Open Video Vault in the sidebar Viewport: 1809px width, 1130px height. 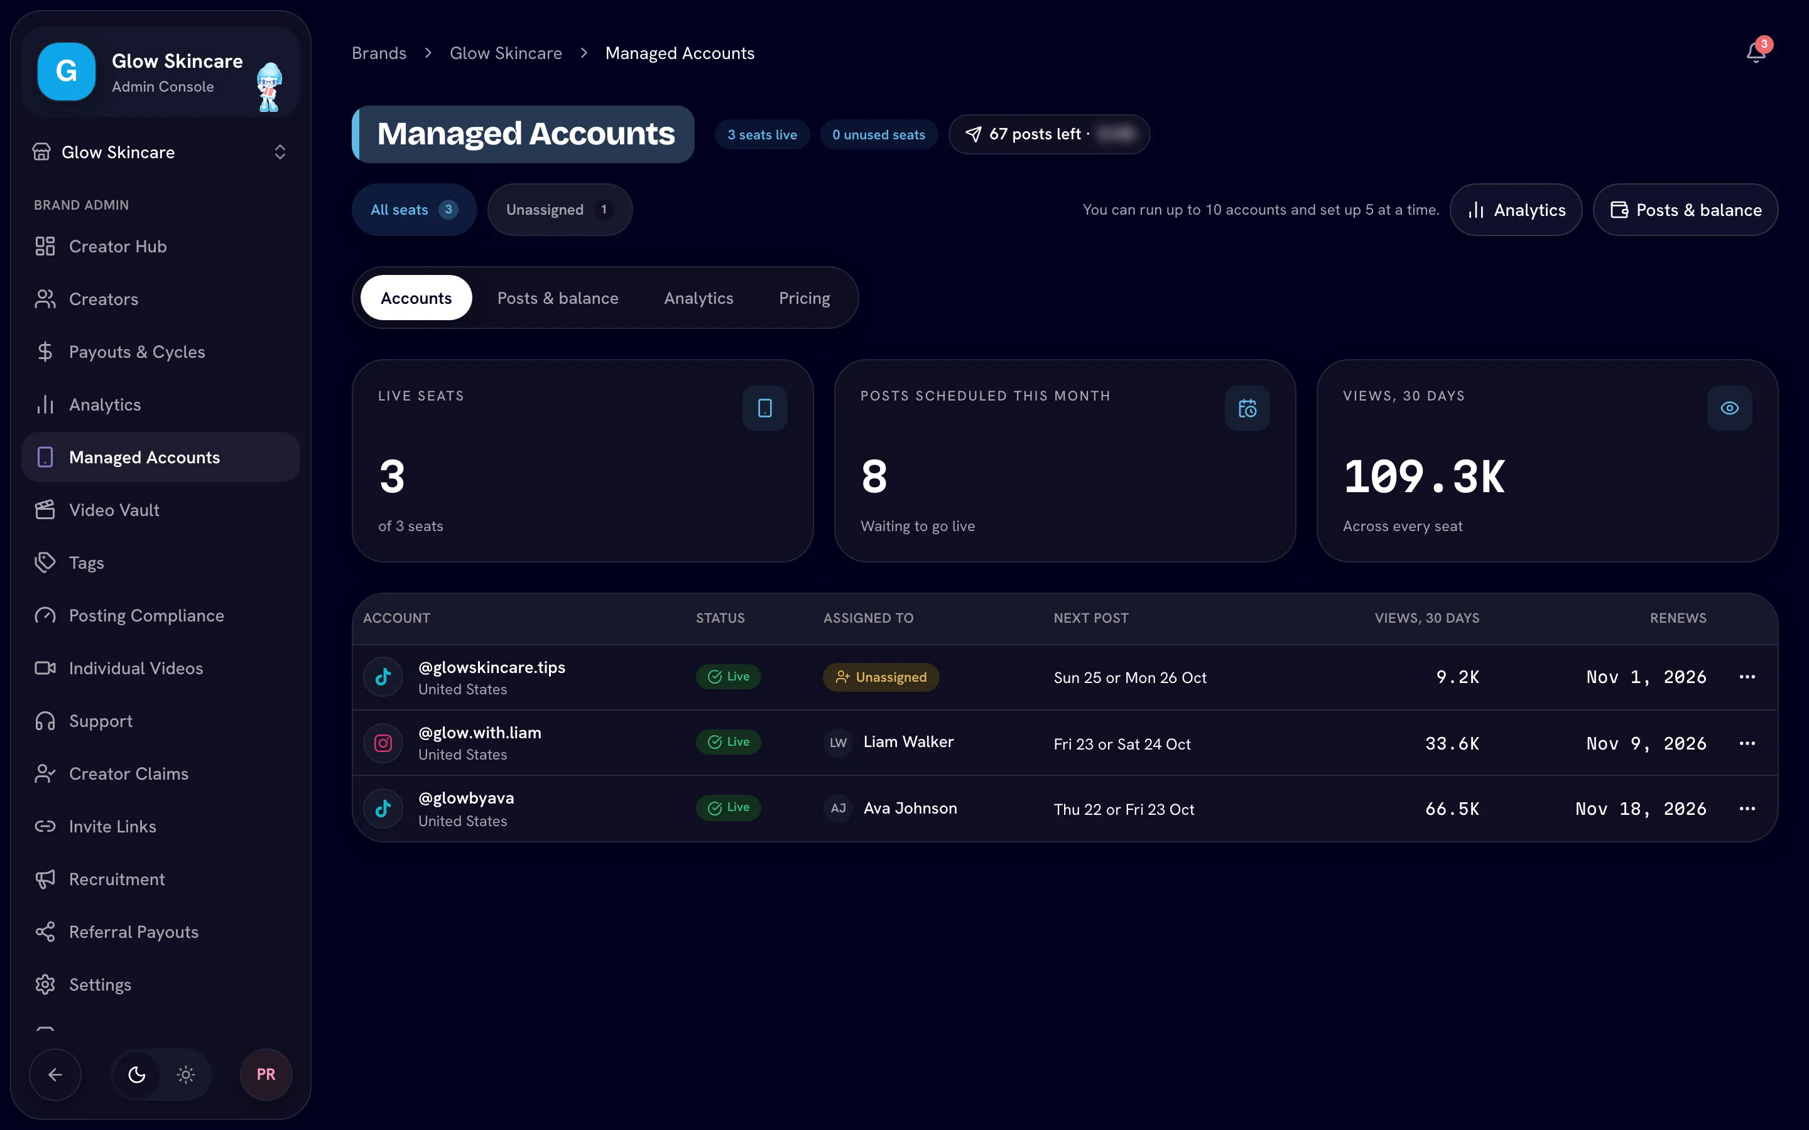161,510
